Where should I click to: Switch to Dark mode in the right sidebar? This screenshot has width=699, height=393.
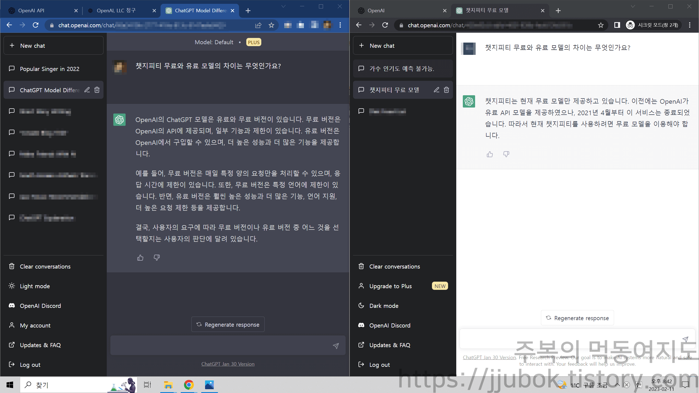pos(383,305)
